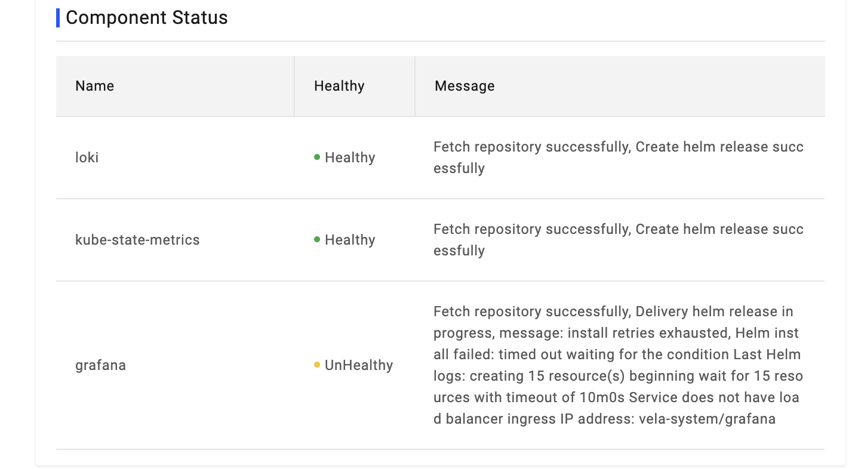Select the Healthy column header
Screen dimensions: 855x469
[339, 86]
